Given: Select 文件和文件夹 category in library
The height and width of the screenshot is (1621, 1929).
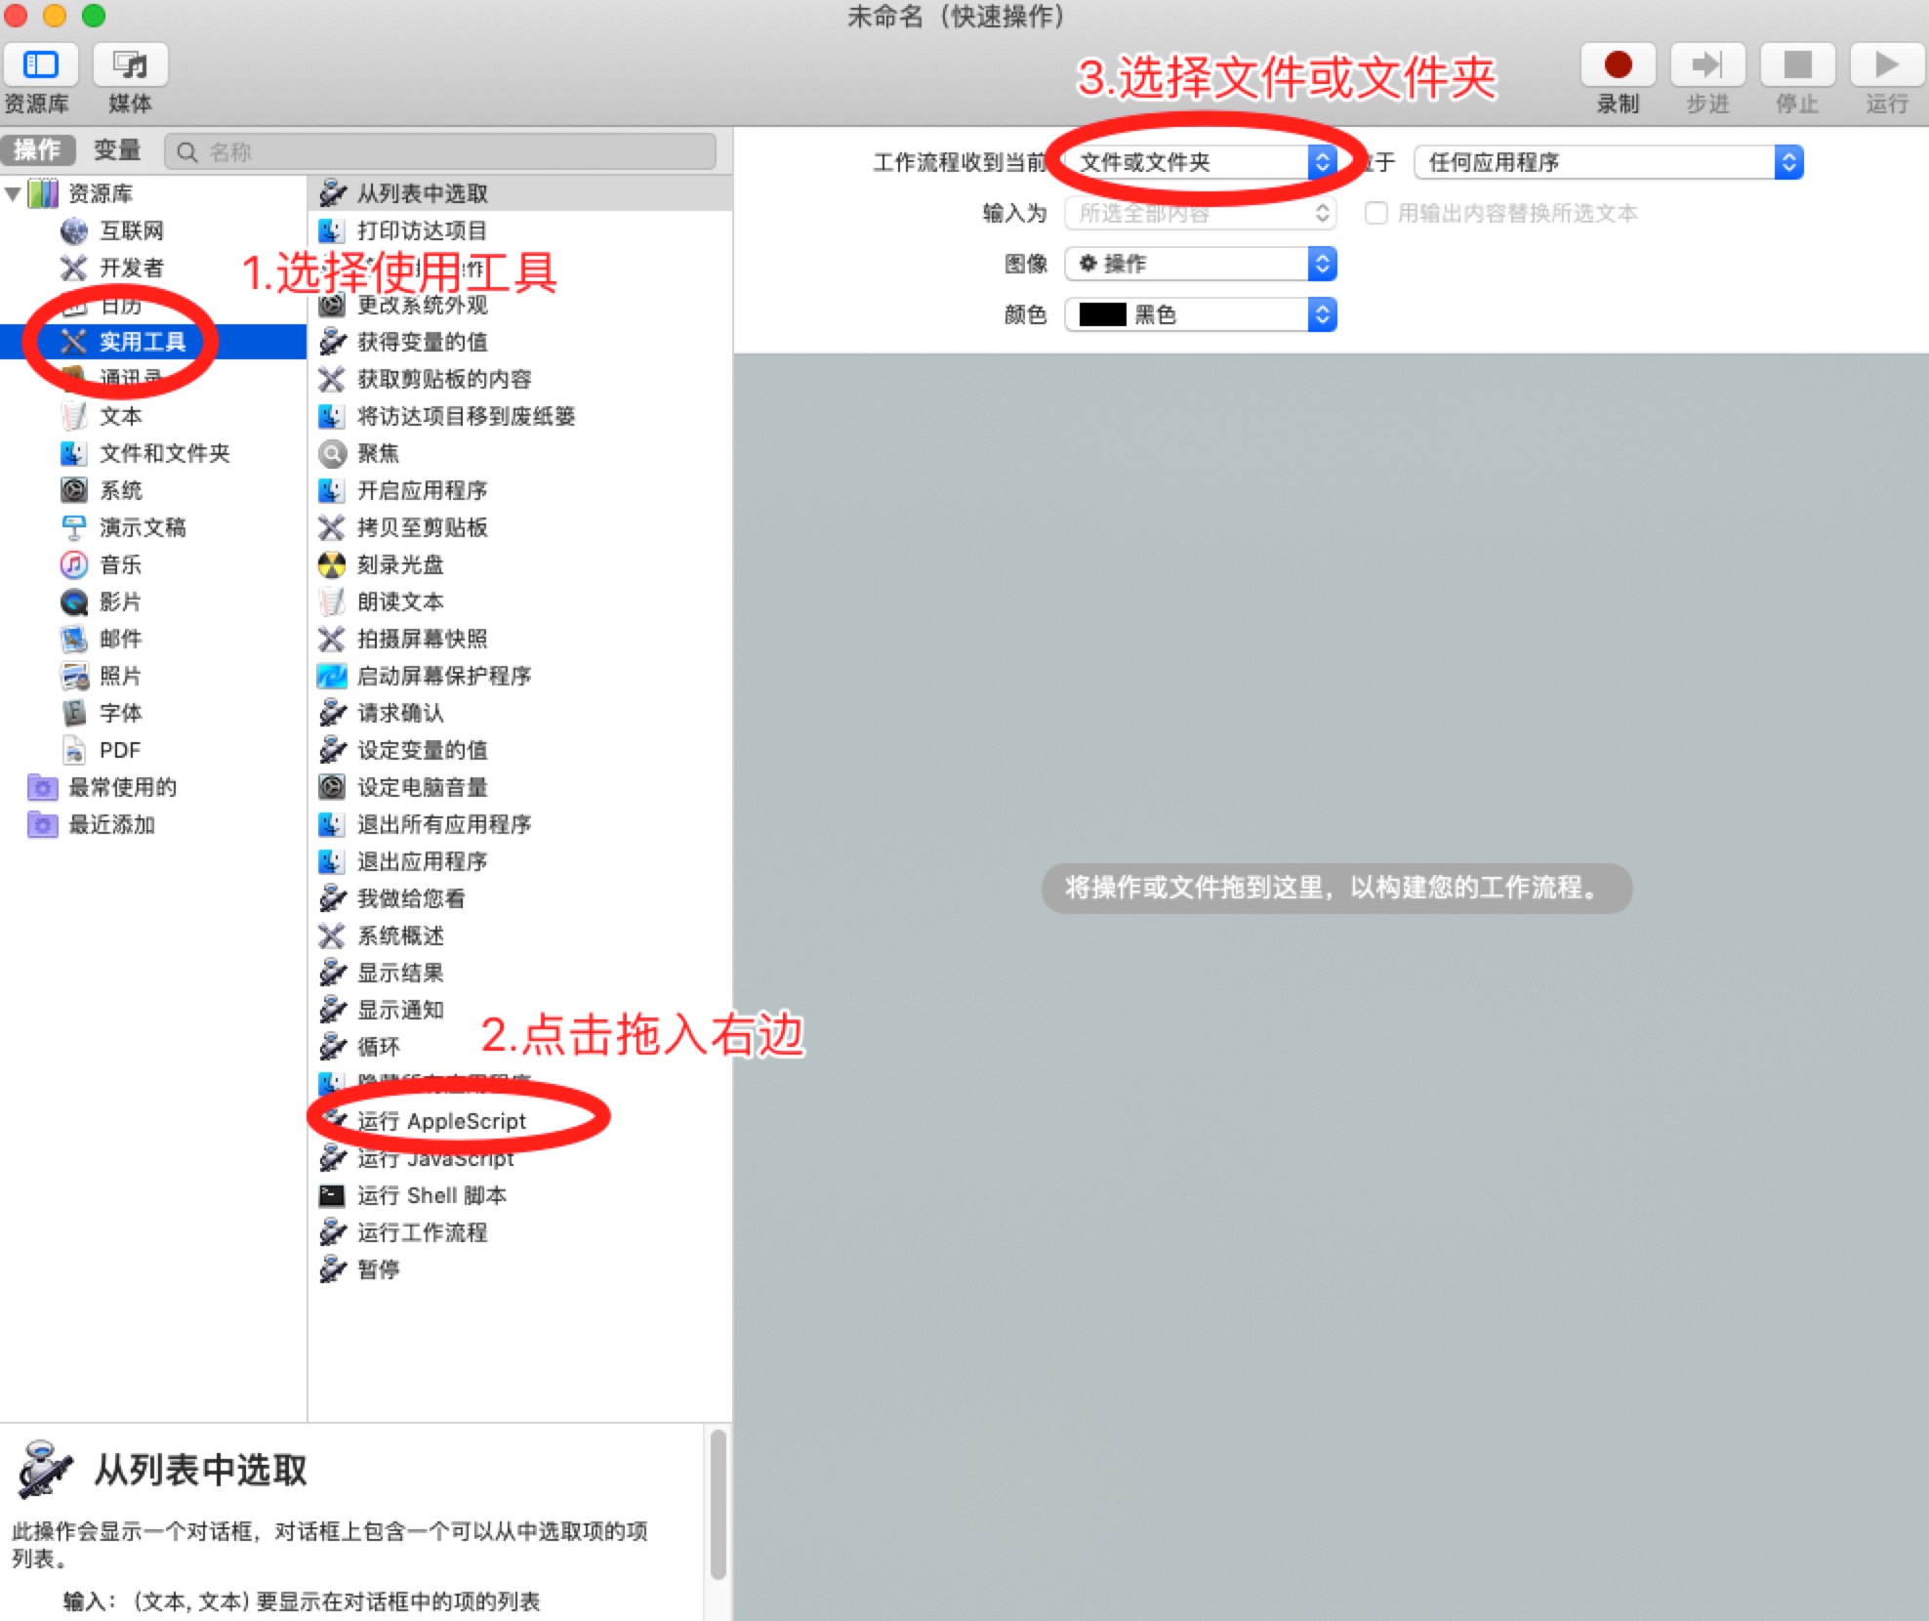Looking at the screenshot, I should click(x=164, y=453).
